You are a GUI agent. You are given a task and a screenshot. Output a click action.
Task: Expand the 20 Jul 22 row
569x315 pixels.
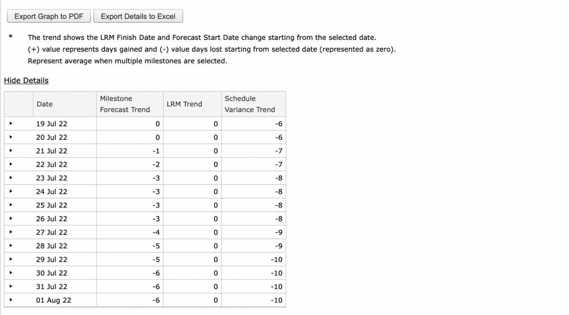[11, 137]
